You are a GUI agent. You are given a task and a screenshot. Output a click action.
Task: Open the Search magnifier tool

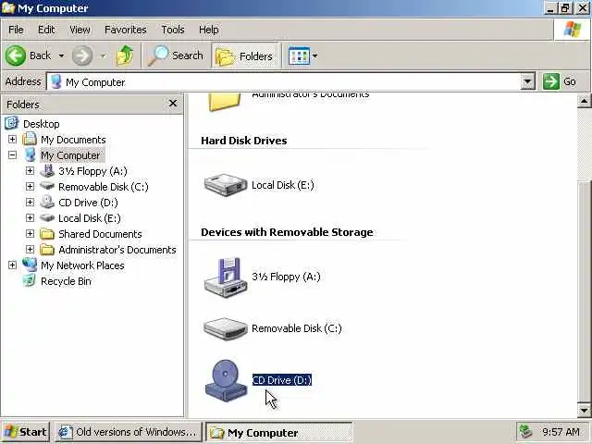[176, 55]
